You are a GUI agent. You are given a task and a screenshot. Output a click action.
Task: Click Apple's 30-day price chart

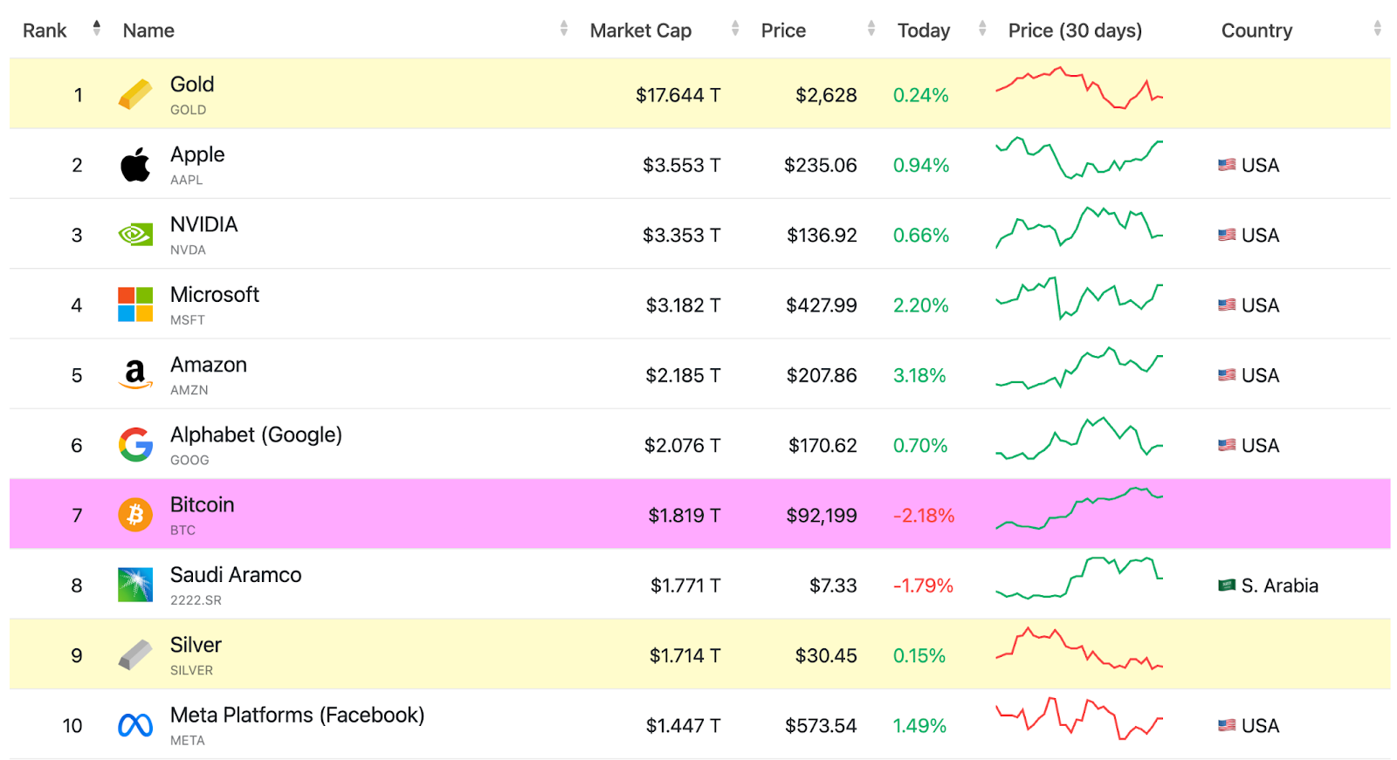click(1079, 158)
